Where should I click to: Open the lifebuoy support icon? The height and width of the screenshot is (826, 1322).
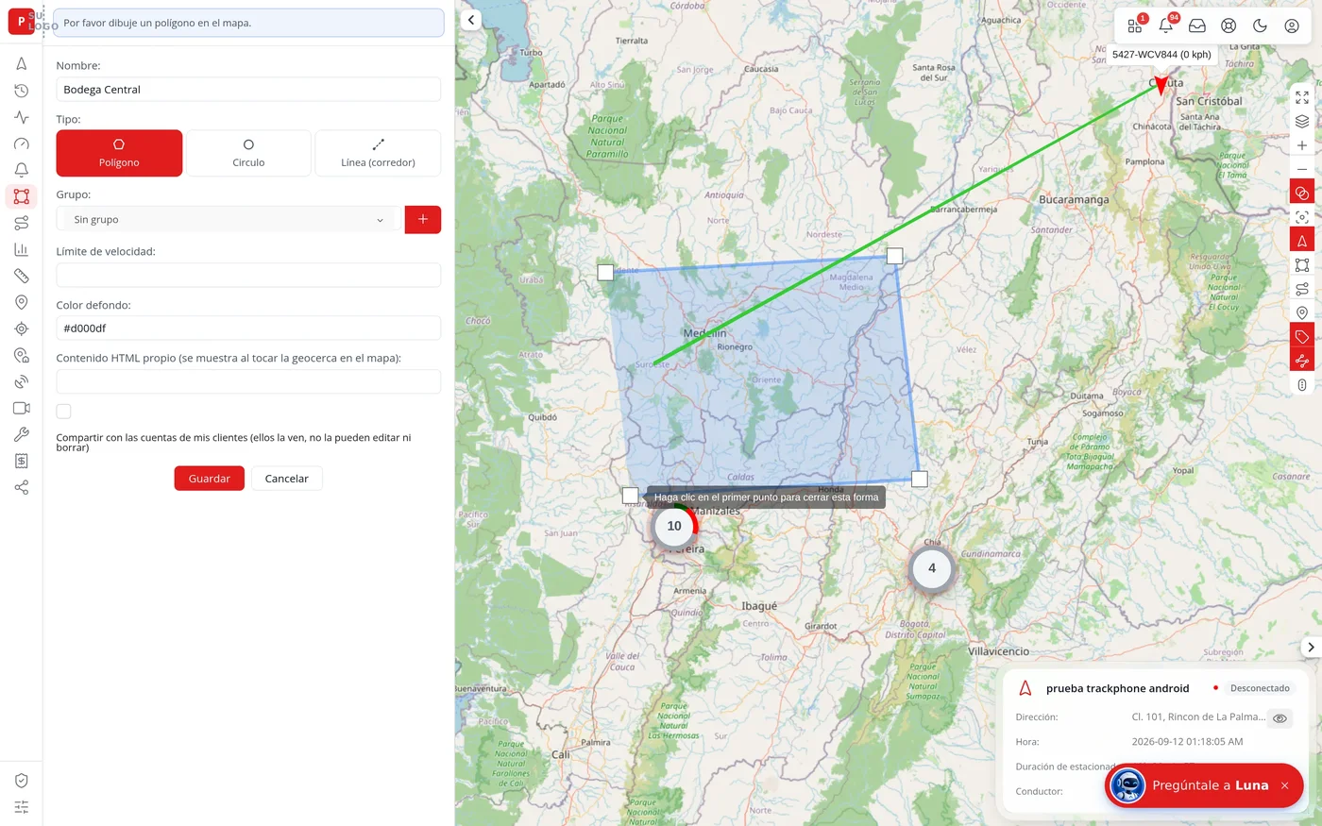[1229, 25]
